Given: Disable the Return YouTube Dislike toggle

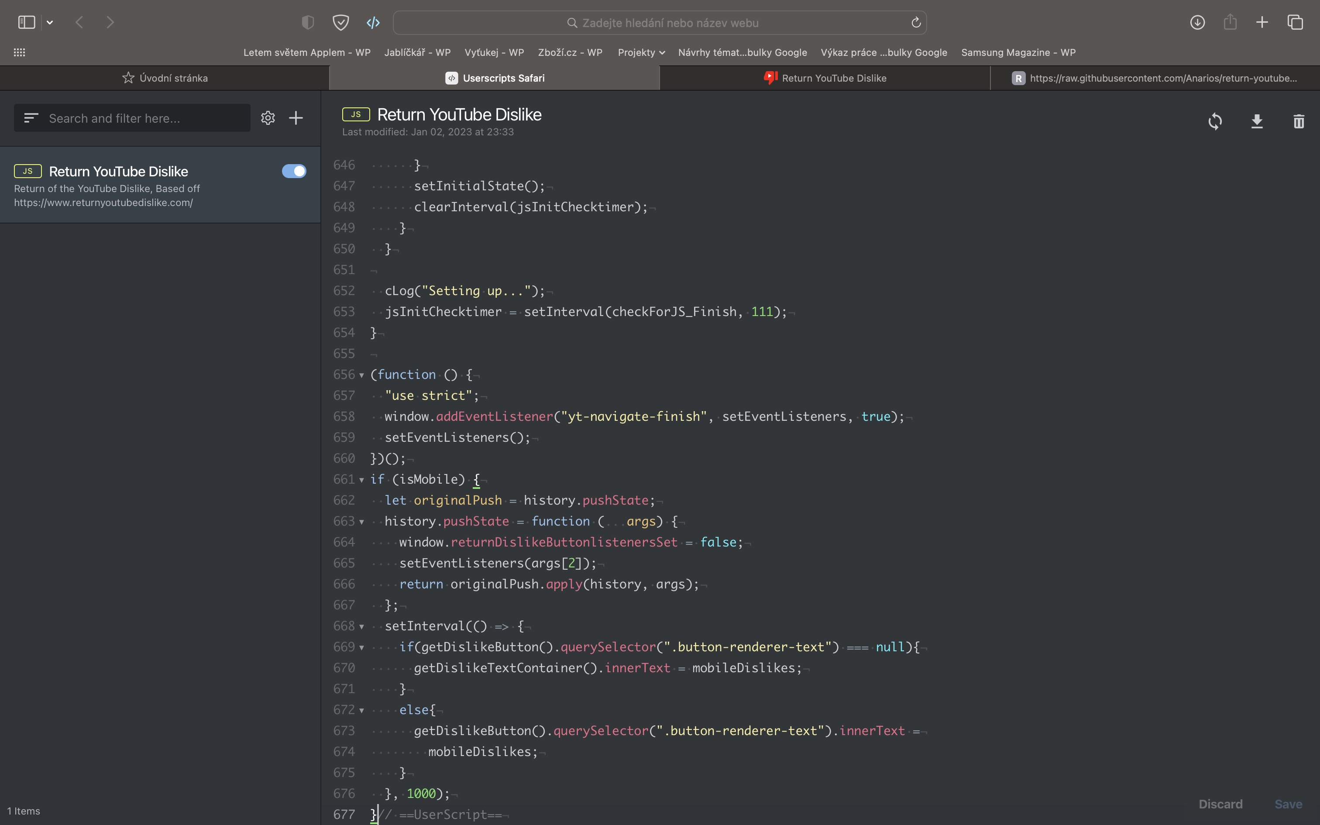Looking at the screenshot, I should pyautogui.click(x=294, y=171).
